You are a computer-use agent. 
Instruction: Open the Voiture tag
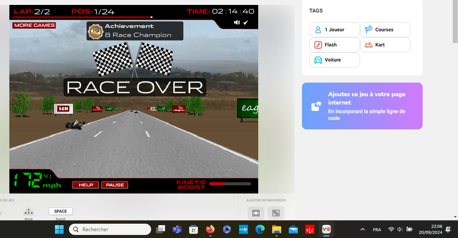(x=334, y=60)
